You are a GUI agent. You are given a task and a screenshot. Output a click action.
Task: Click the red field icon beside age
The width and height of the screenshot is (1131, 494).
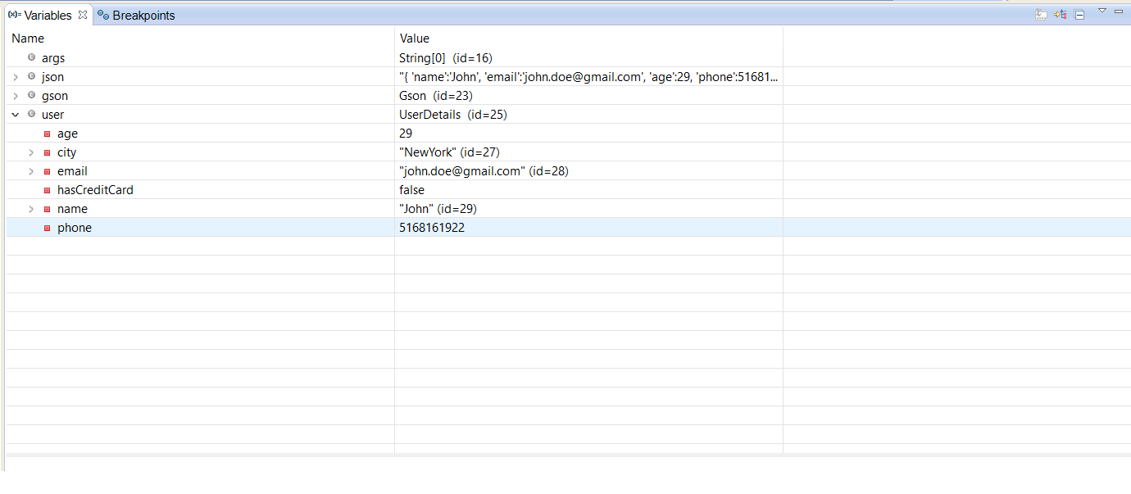click(x=46, y=133)
